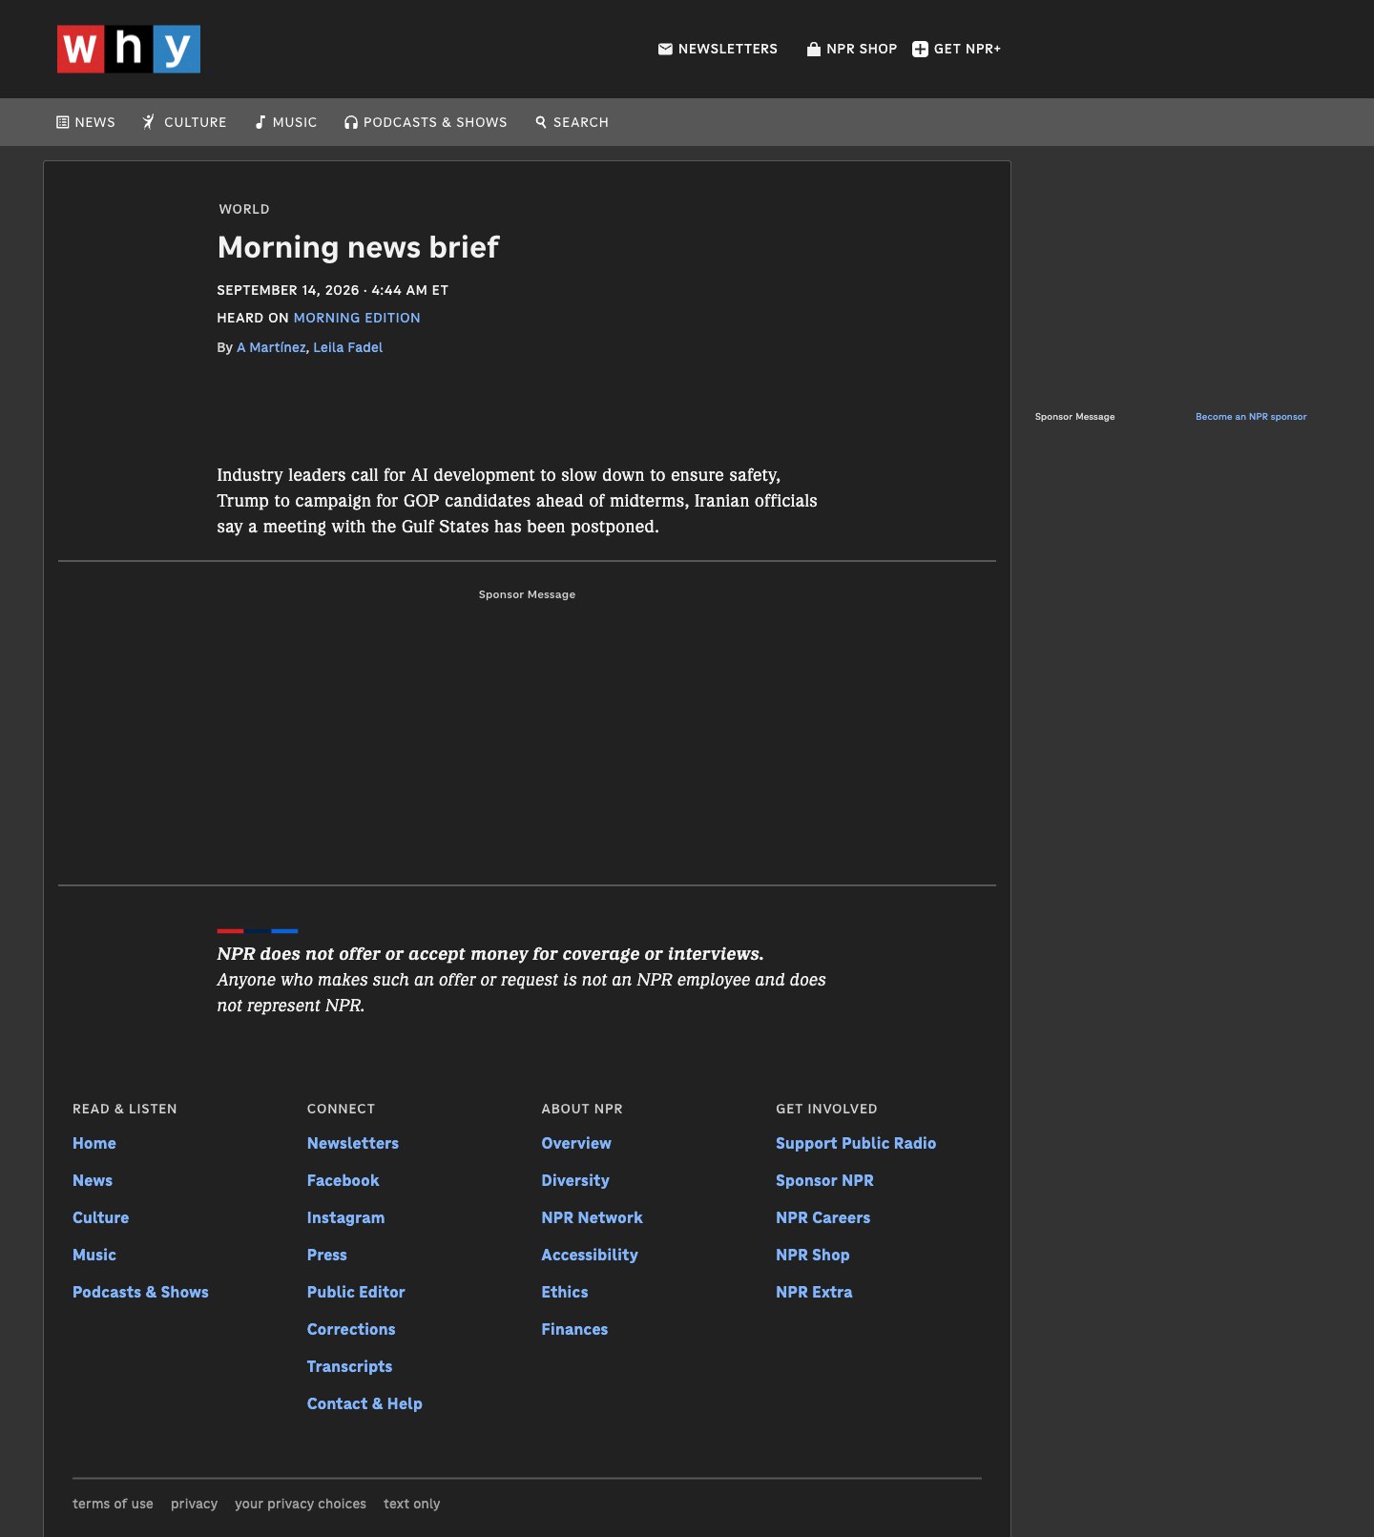Open NPR Shop under Get Involved
1374x1537 pixels.
tap(813, 1255)
